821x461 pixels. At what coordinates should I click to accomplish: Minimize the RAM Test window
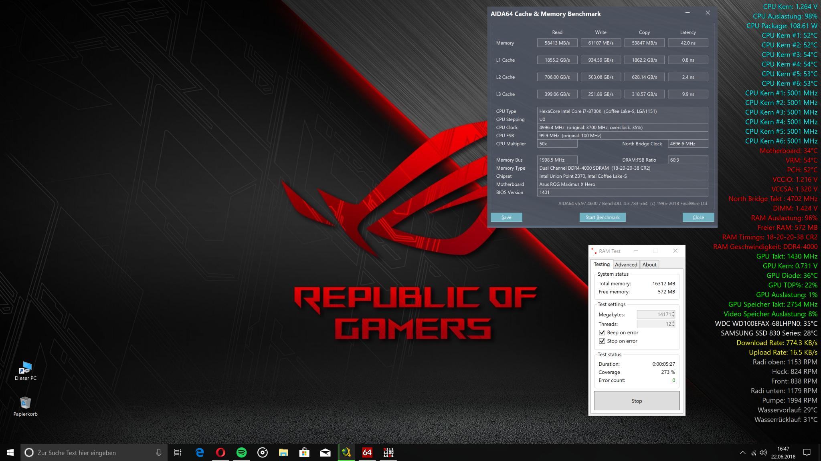click(636, 251)
